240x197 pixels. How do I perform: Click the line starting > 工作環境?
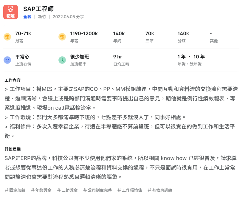tap(95, 117)
